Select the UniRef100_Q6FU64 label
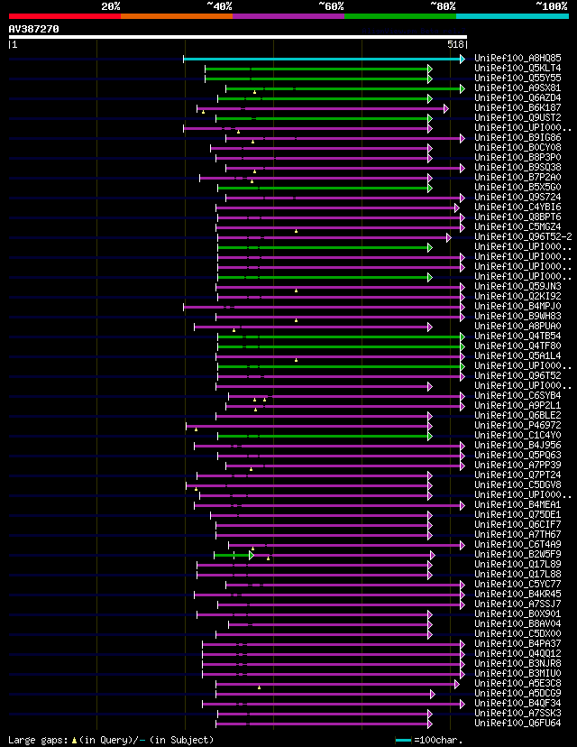 point(518,724)
